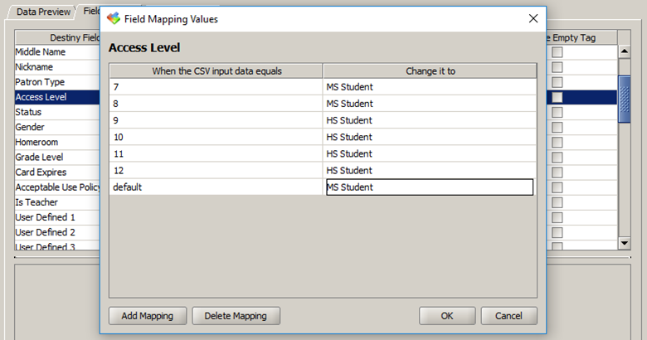647x340 pixels.
Task: Click the Delete Mapping button
Action: (236, 315)
